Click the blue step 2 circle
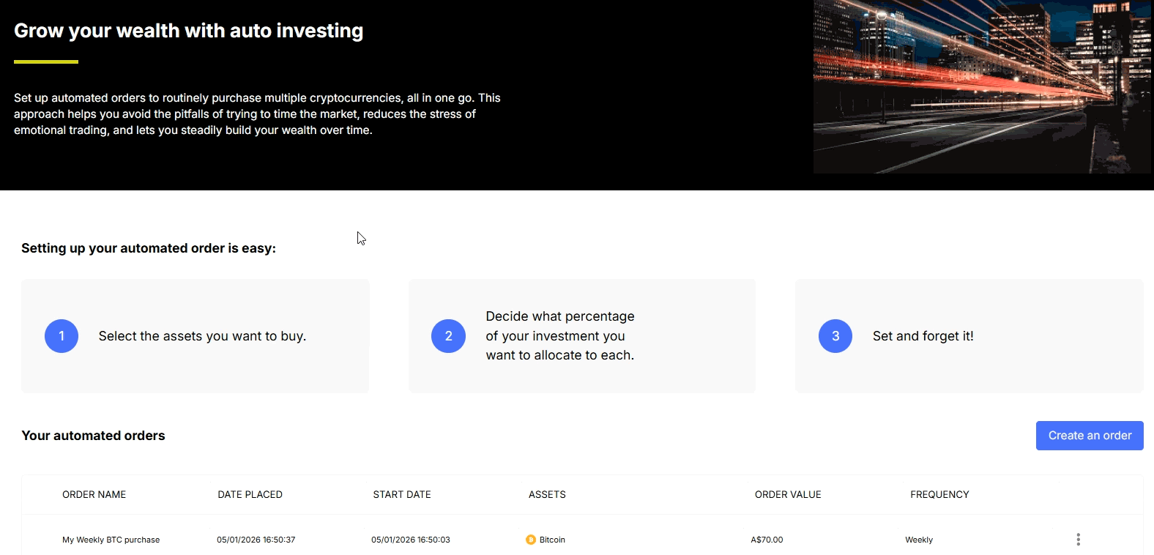 (x=448, y=335)
